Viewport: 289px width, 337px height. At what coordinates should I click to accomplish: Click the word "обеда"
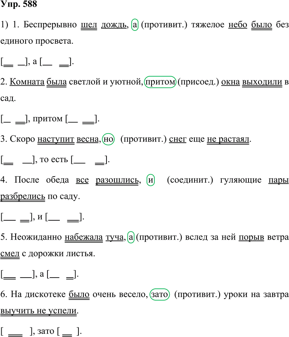[x=57, y=180]
